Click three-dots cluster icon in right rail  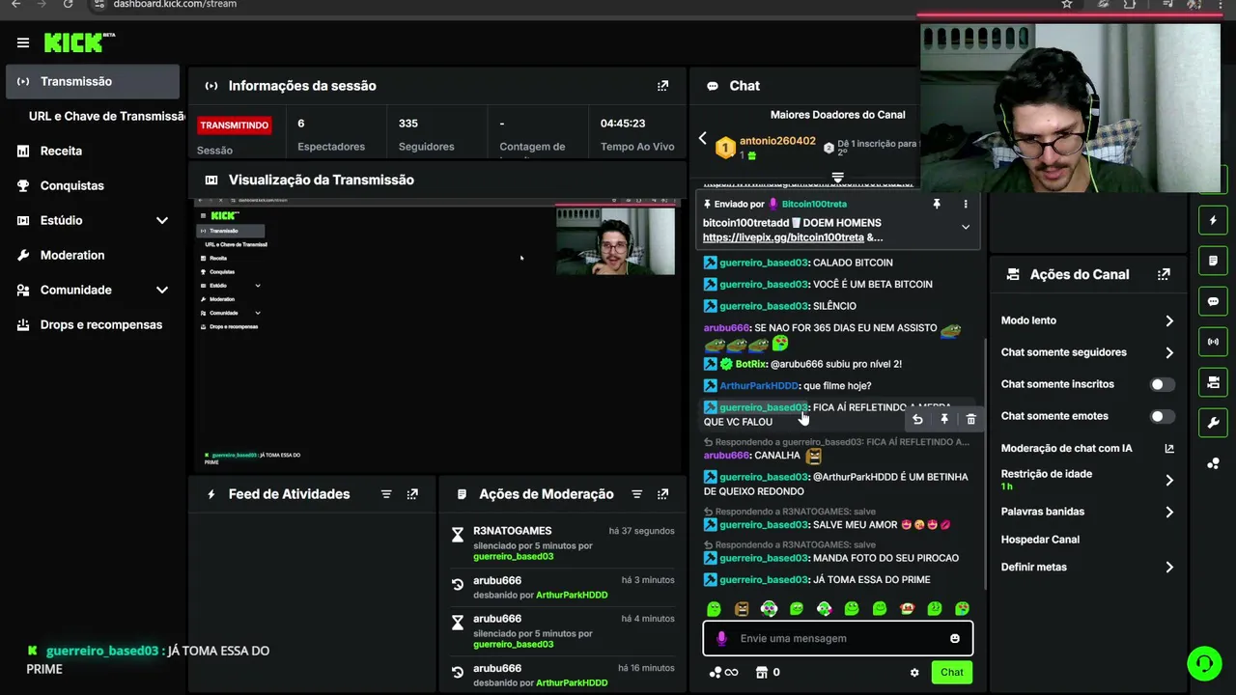click(x=1214, y=463)
